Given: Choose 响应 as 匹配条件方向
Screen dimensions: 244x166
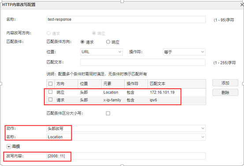Looking at the screenshot, I should point(108,42).
